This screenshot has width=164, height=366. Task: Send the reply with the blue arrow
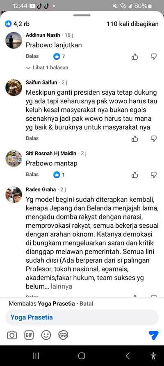(x=154, y=335)
